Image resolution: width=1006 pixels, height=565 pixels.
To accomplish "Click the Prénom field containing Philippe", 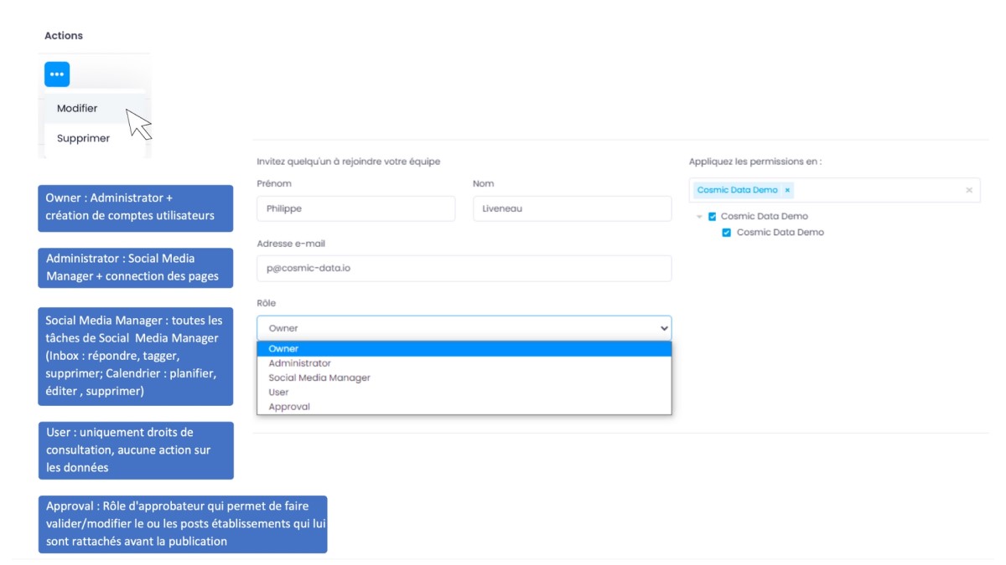I will pyautogui.click(x=355, y=208).
